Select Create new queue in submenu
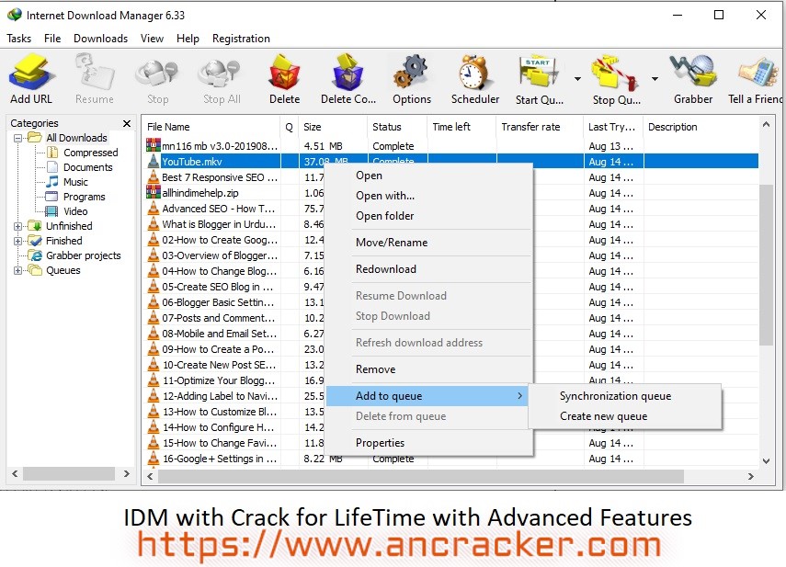 click(604, 416)
